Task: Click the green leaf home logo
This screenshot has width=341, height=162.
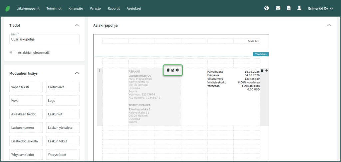Action: [8, 8]
